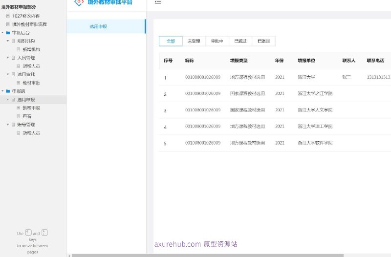Image resolution: width=391 pixels, height=257 pixels.
Task: Click the 浙江大学 unit cell in row 1
Action: coord(306,77)
